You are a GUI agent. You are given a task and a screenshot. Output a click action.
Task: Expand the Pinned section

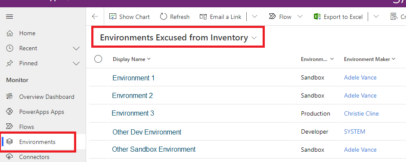point(76,64)
